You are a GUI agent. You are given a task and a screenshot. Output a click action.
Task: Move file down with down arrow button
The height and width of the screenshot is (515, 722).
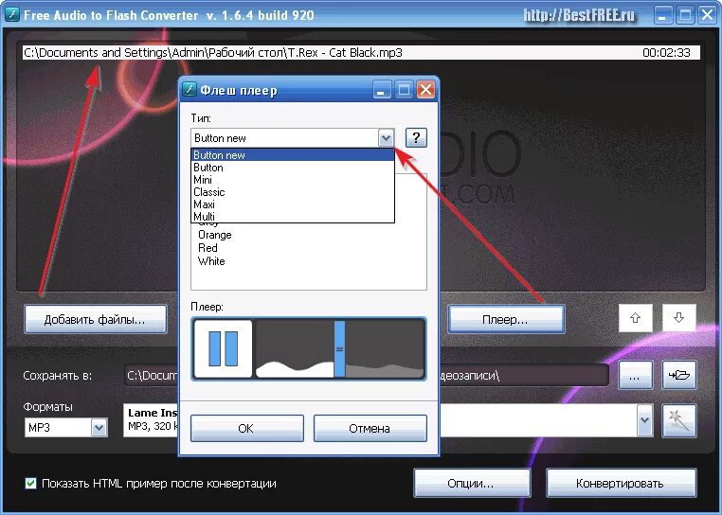pos(678,318)
